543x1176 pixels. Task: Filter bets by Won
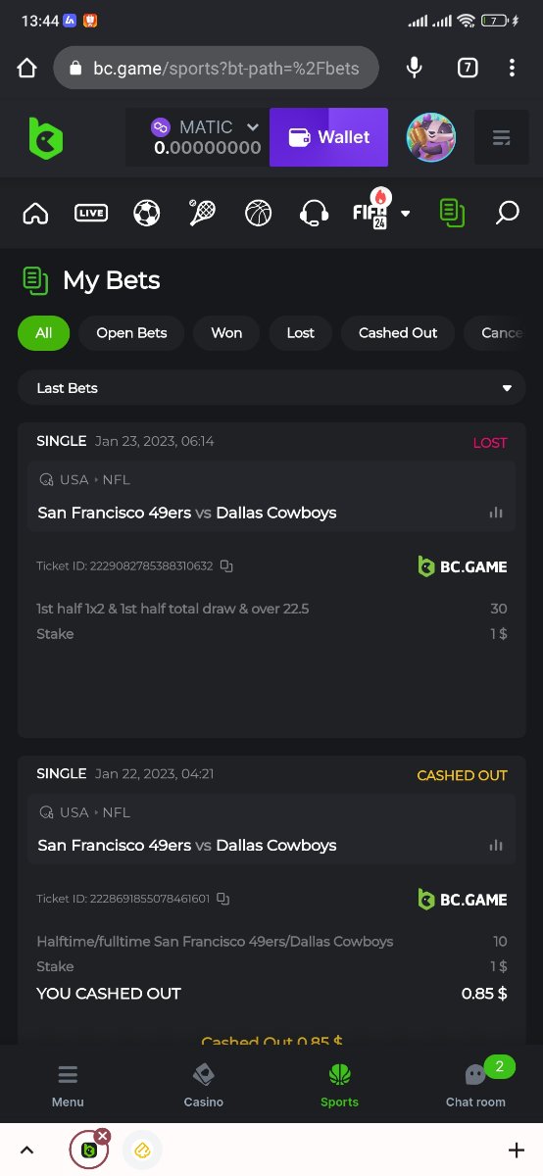tap(226, 333)
